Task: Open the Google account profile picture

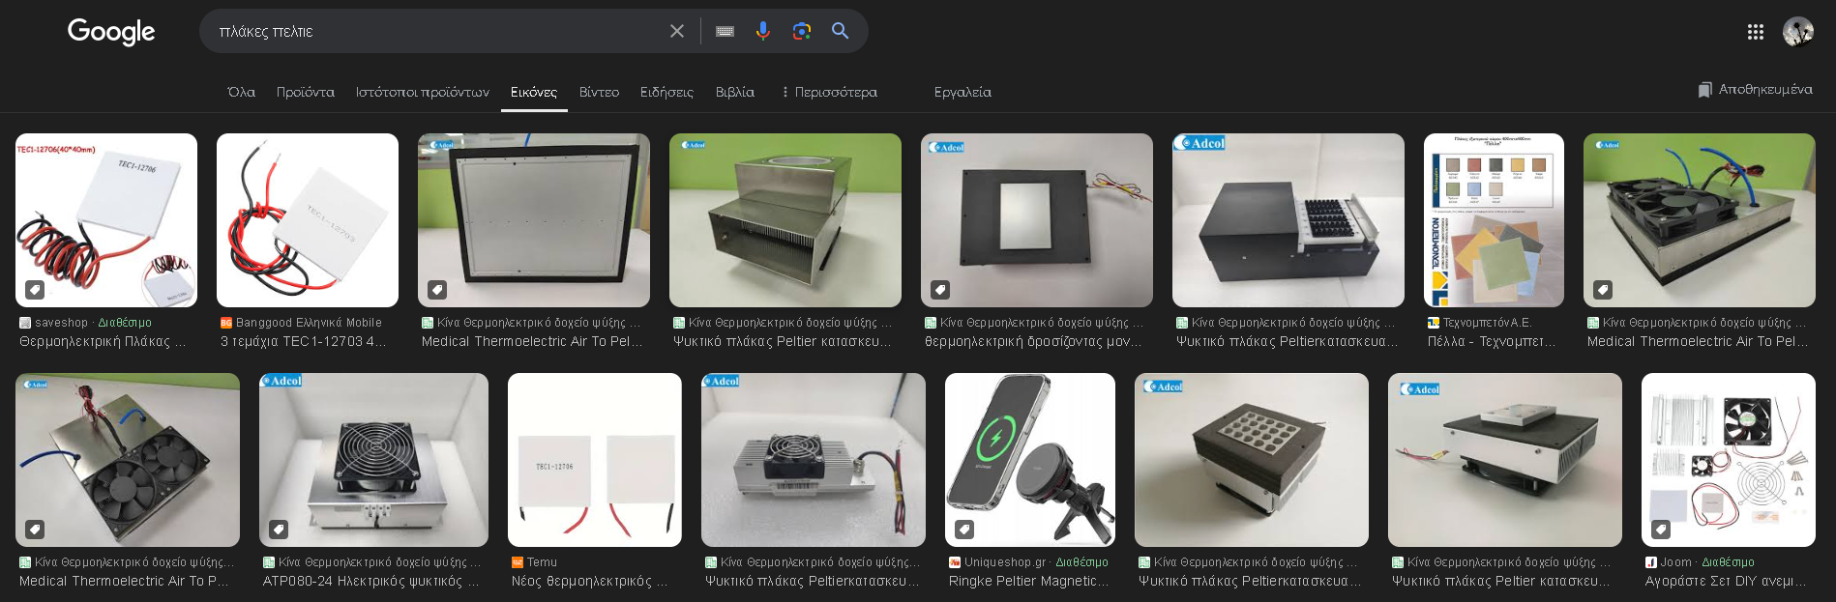Action: coord(1798,32)
